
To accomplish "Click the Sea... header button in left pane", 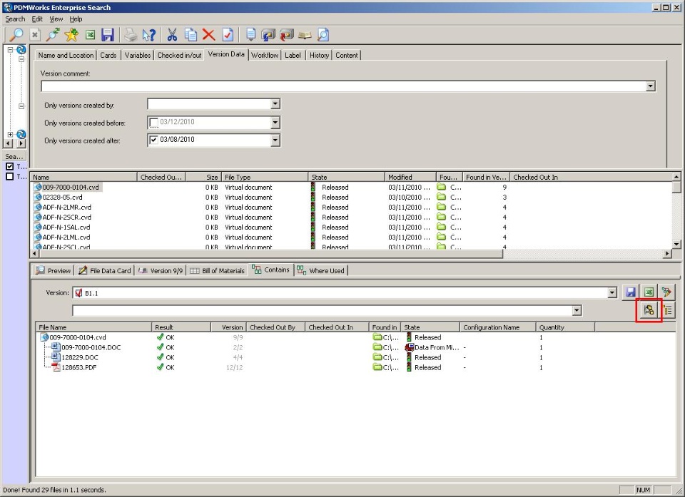I will [14, 156].
